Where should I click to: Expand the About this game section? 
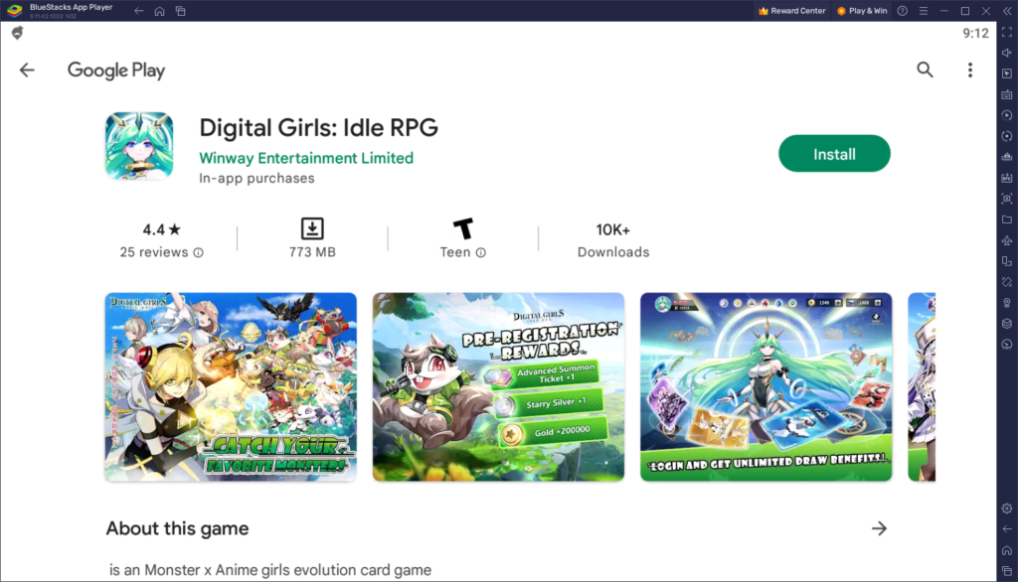tap(879, 529)
